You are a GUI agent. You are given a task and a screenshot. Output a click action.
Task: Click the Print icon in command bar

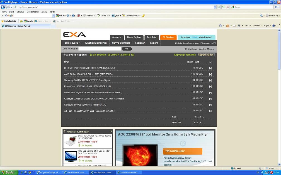pyautogui.click(x=239, y=26)
